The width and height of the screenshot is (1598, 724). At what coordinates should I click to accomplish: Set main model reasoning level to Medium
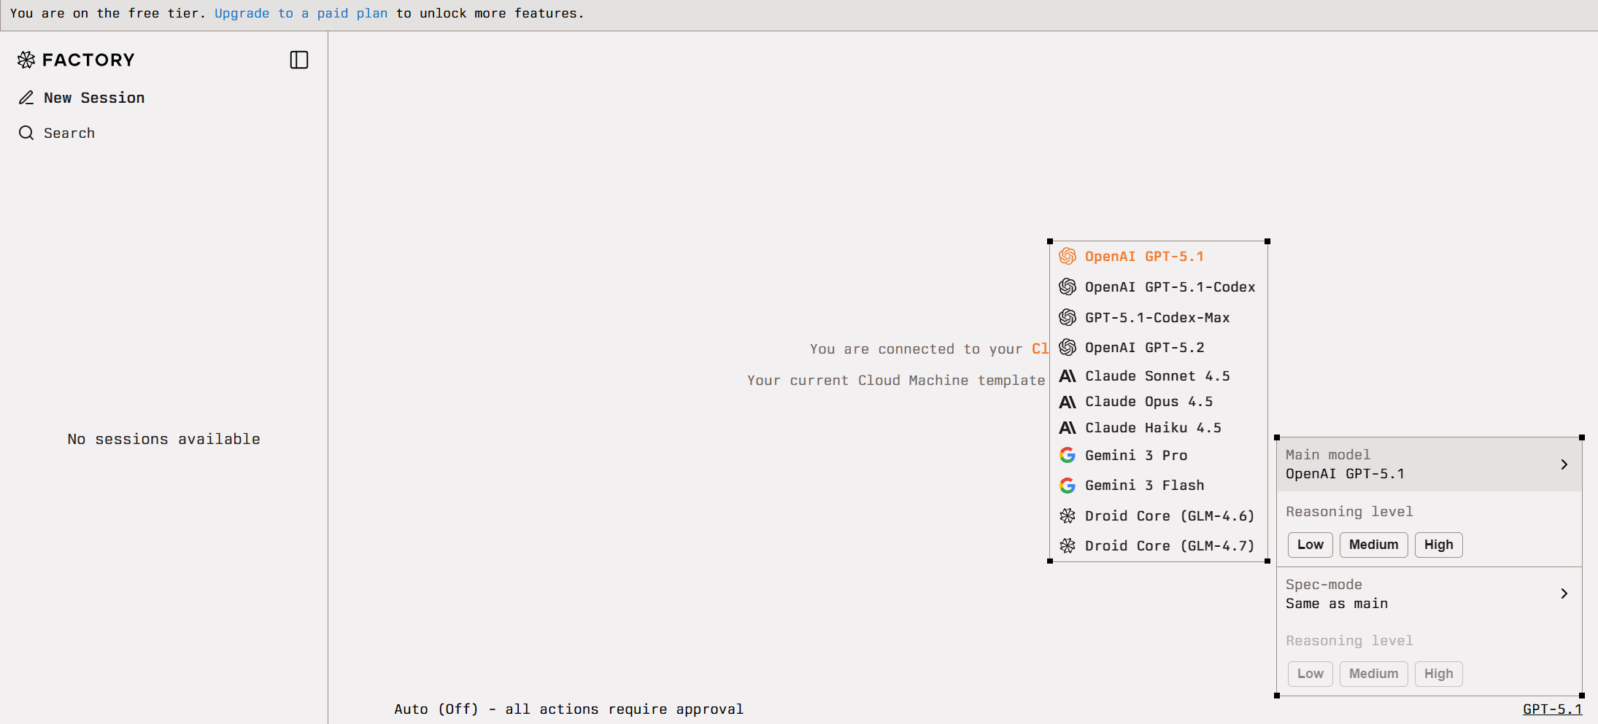coord(1373,545)
